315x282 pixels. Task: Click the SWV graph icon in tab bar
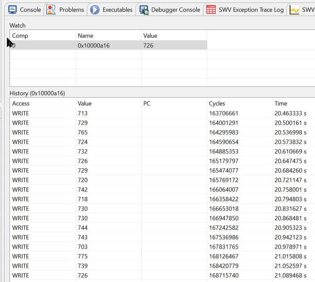294,10
